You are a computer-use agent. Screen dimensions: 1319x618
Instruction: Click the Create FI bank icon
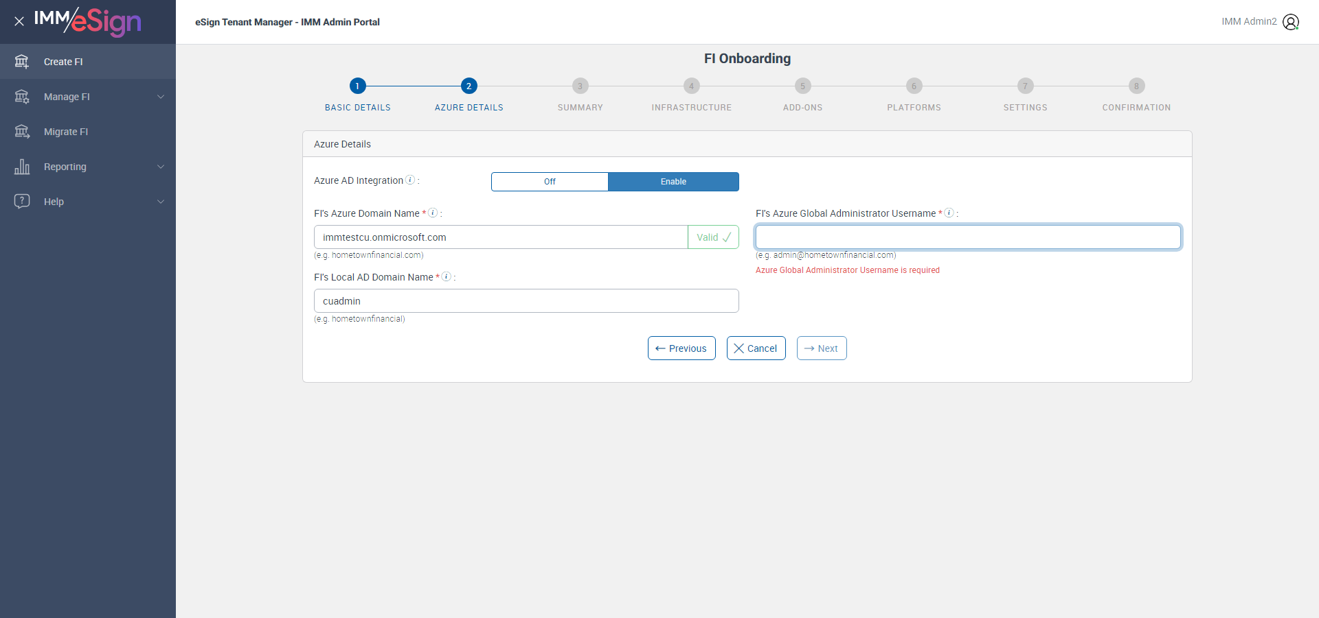click(x=22, y=62)
